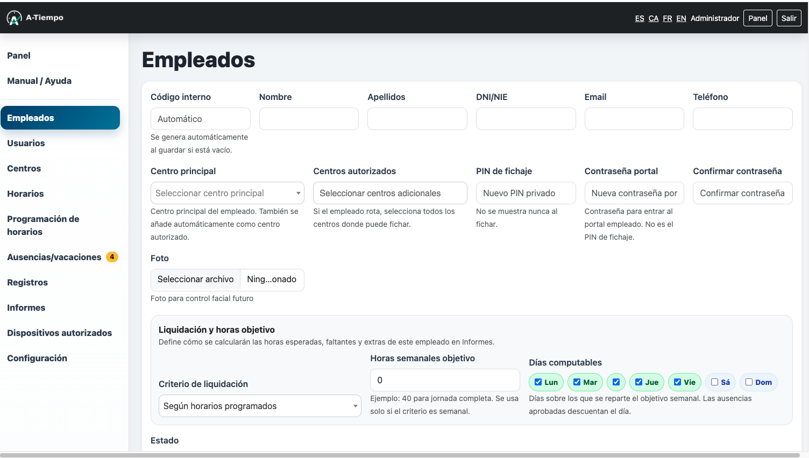Focus the Confirmar contraseña input field
This screenshot has width=809, height=458.
[743, 193]
